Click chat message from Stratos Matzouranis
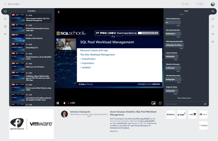 (173, 22)
